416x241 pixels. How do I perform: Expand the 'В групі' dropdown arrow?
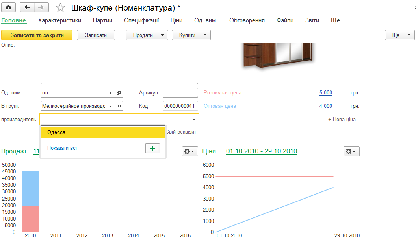110,106
